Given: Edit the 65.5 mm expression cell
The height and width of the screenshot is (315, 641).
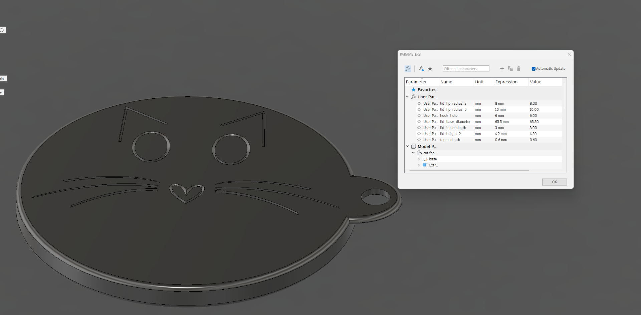Looking at the screenshot, I should pos(511,122).
